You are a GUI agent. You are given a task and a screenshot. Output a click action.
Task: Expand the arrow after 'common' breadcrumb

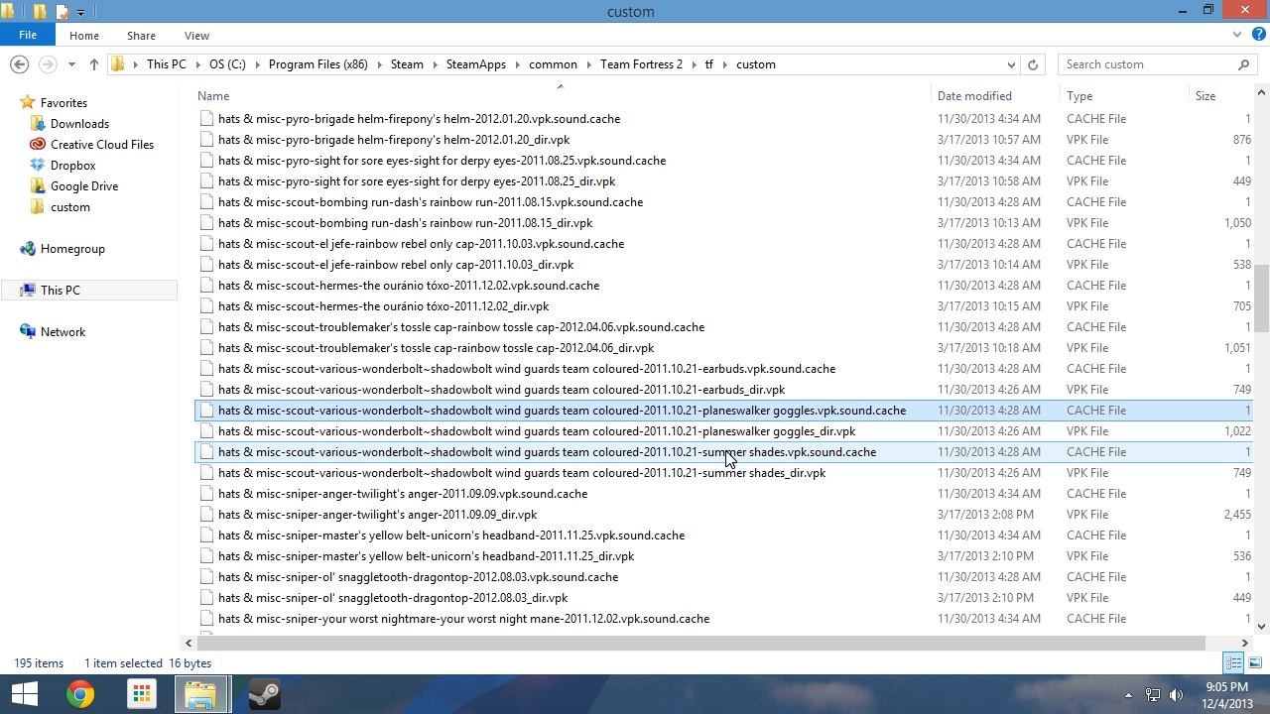(588, 64)
